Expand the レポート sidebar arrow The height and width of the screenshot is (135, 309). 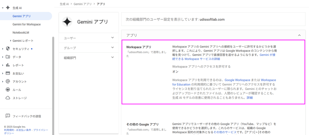click(2, 65)
